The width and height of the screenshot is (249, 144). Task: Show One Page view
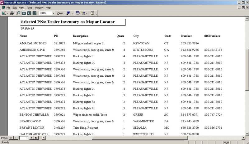pyautogui.click(x=24, y=13)
